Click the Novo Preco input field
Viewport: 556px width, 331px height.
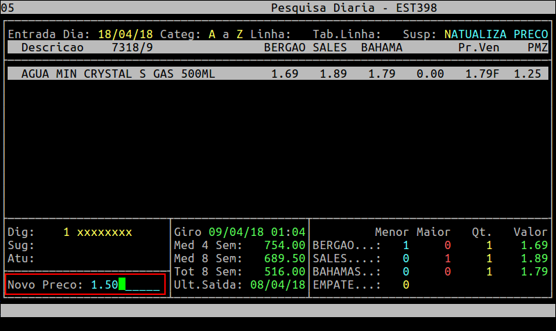click(x=125, y=285)
